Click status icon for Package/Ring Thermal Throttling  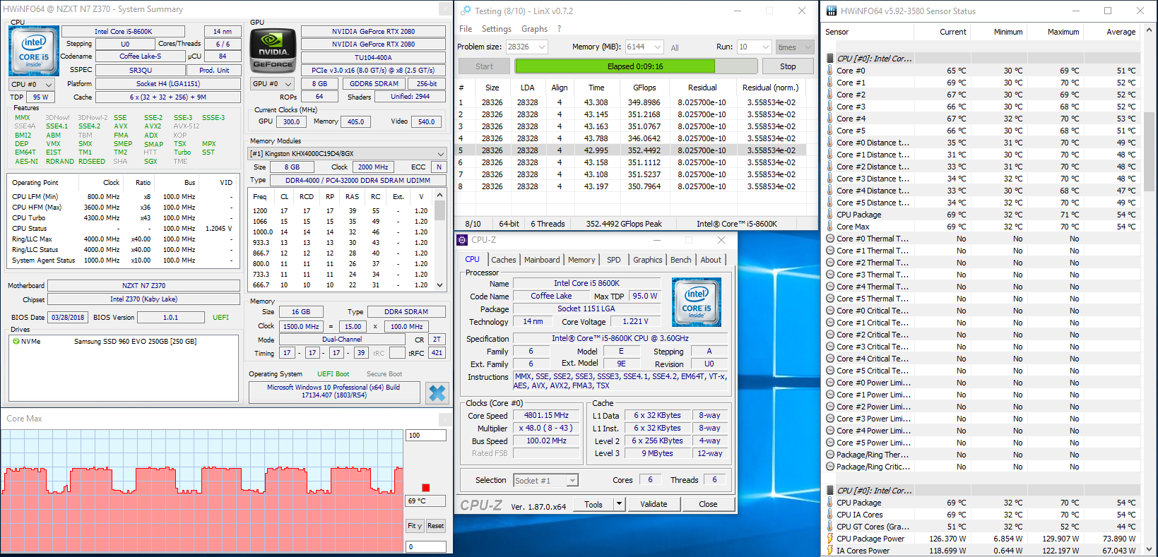[830, 455]
